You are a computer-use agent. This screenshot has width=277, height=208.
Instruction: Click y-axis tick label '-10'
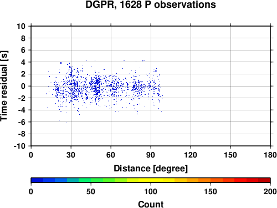pos(20,146)
